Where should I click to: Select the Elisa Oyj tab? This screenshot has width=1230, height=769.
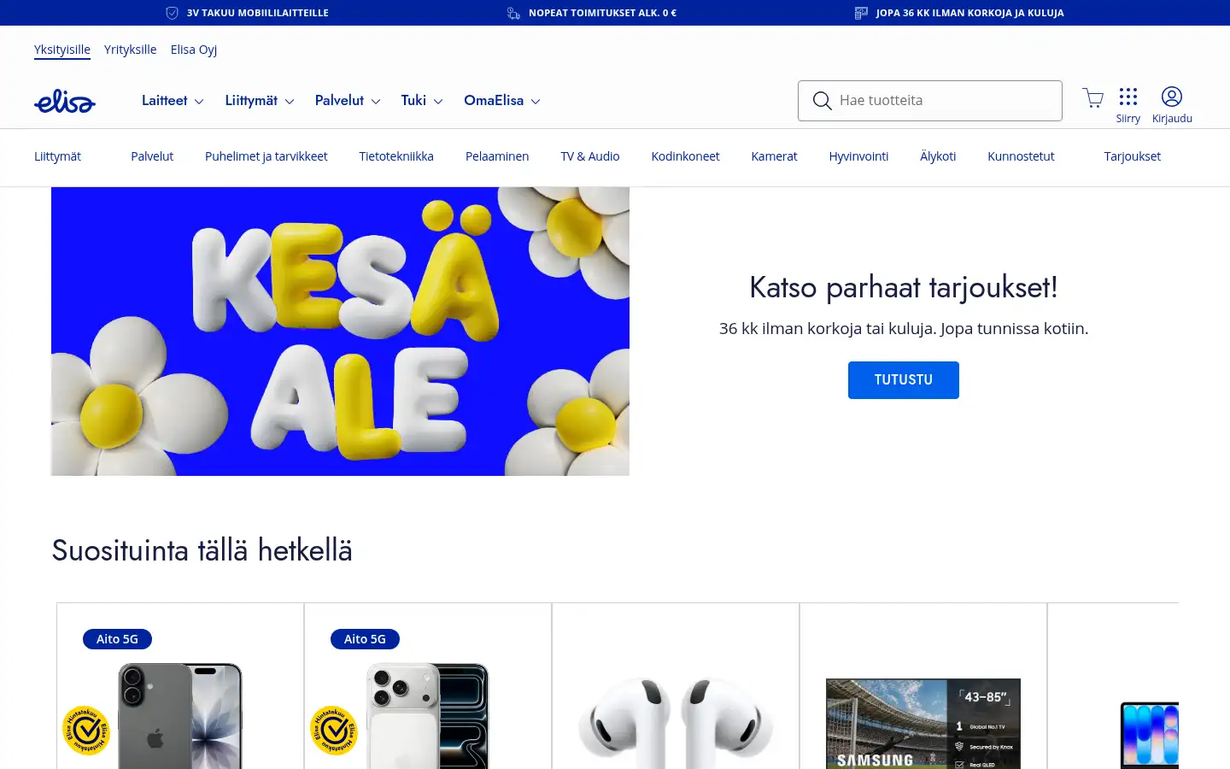[x=194, y=50]
